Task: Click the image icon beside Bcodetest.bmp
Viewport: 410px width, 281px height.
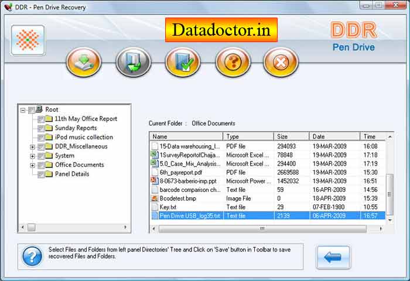Action: [155, 198]
